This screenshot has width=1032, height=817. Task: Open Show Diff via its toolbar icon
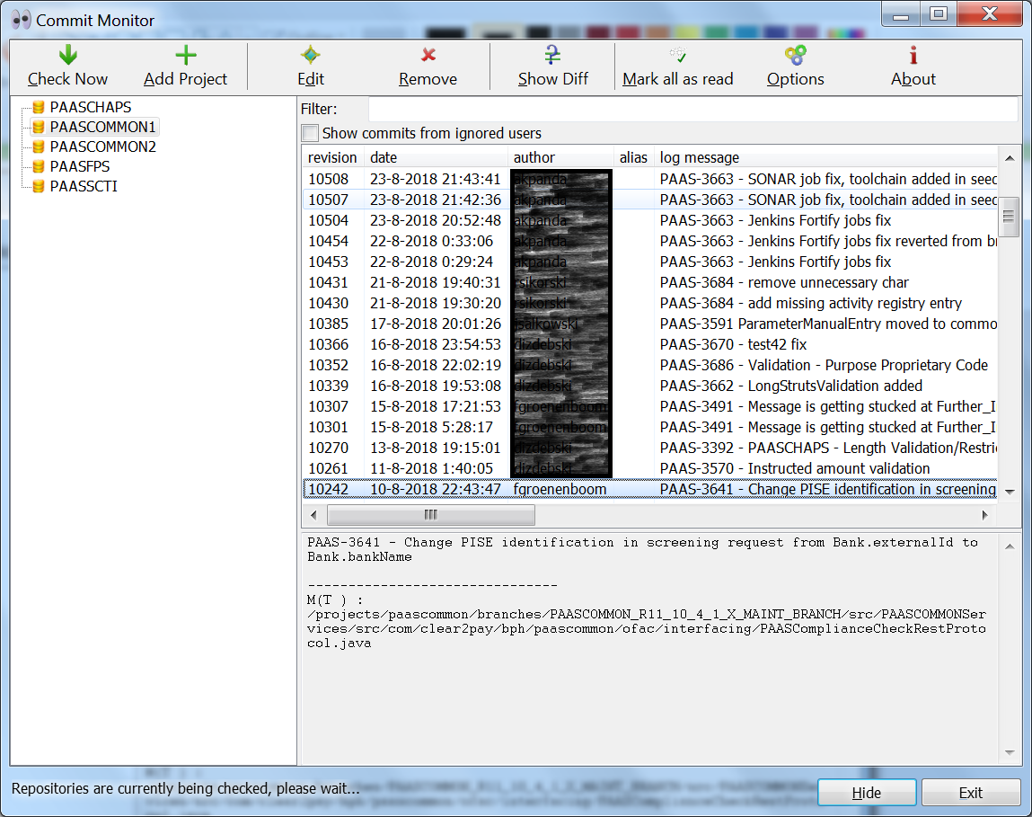(551, 55)
